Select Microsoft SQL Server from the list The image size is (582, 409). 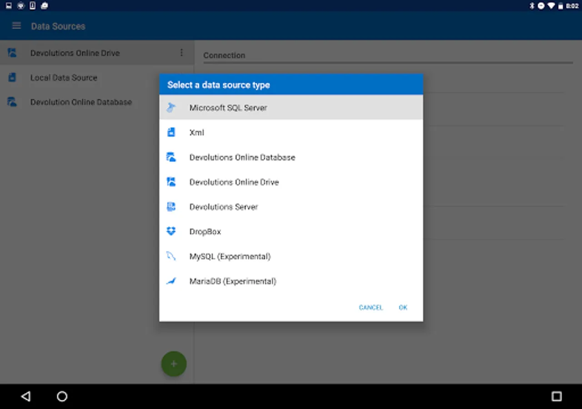click(291, 108)
